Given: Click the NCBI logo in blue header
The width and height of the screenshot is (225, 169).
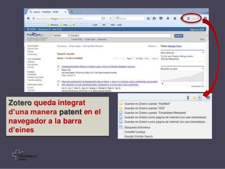Looking at the screenshot, I should pos(31,29).
